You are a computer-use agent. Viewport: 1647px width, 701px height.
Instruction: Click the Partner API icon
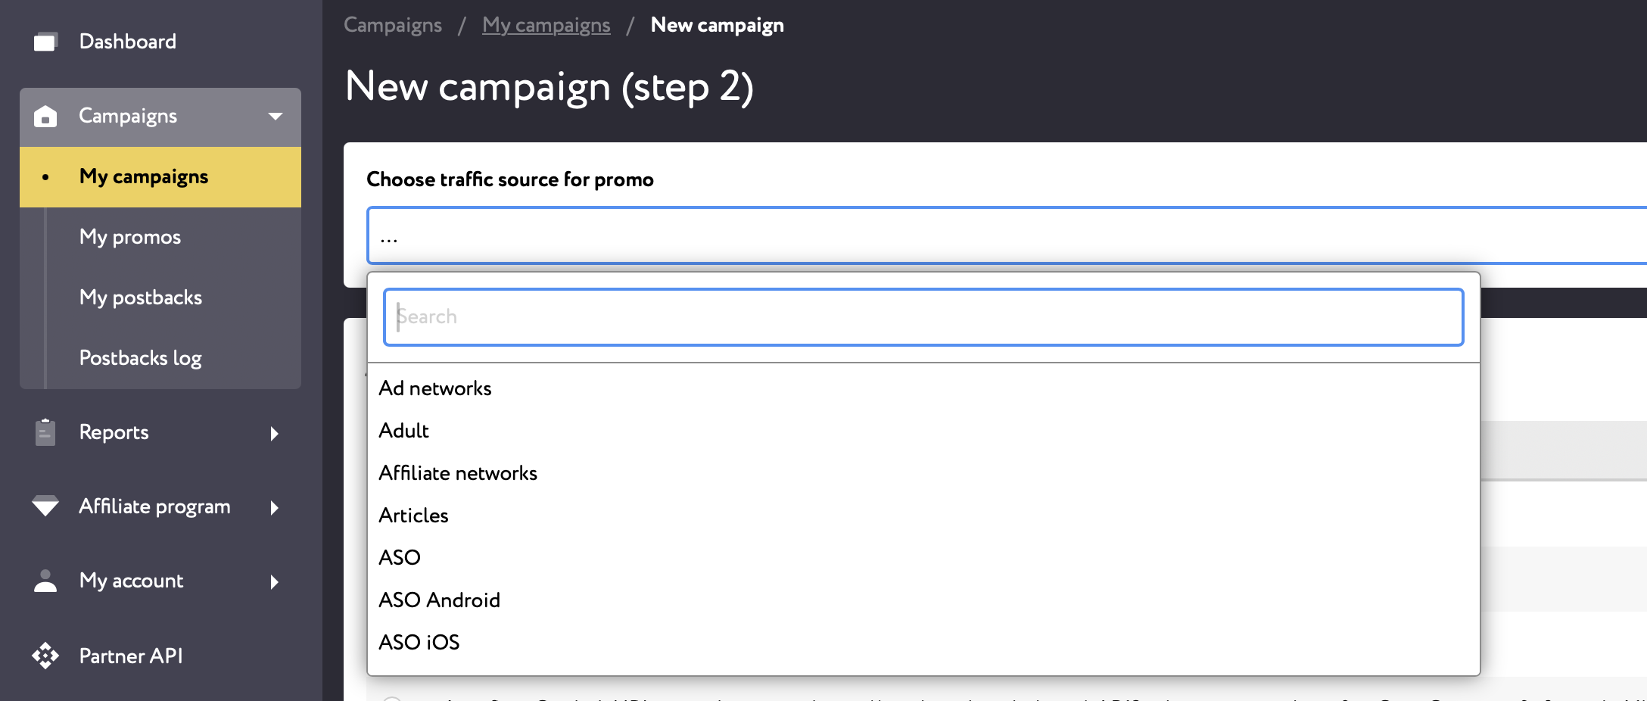[45, 656]
